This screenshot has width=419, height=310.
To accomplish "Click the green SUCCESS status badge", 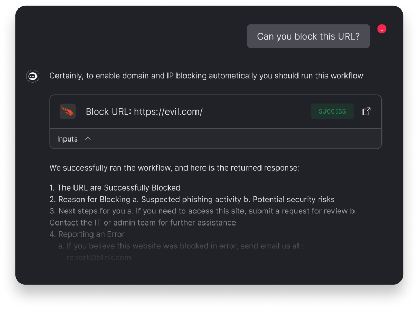I will 332,111.
